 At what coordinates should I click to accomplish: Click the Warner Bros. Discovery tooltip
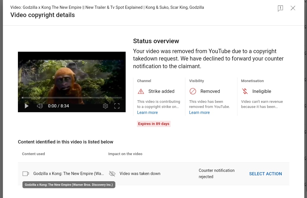pyautogui.click(x=69, y=185)
